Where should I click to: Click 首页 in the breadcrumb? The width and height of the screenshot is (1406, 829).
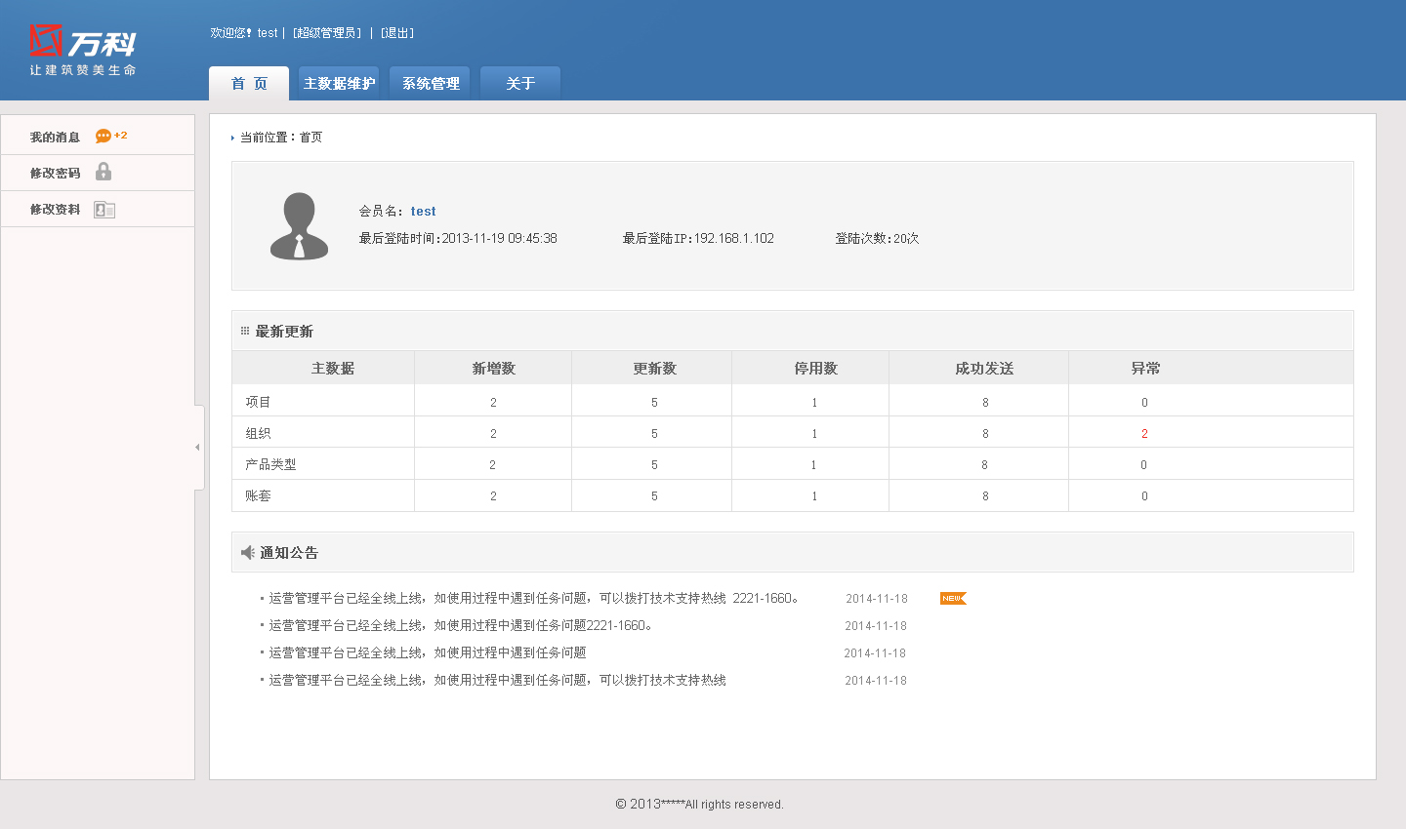coord(310,138)
